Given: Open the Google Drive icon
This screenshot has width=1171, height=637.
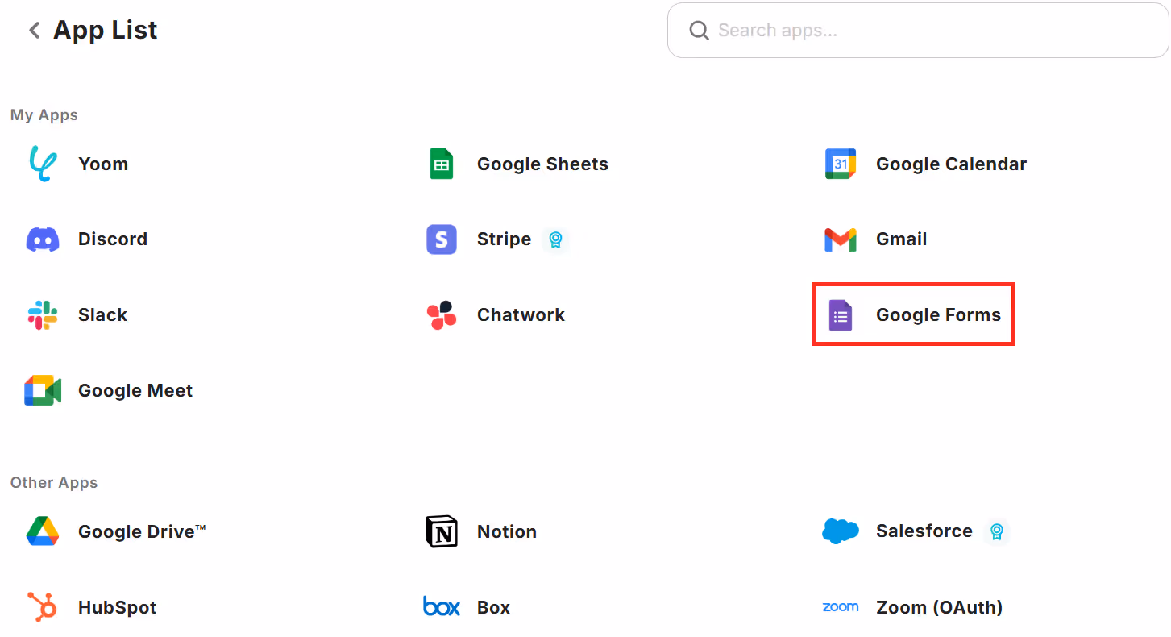Looking at the screenshot, I should click(x=42, y=531).
